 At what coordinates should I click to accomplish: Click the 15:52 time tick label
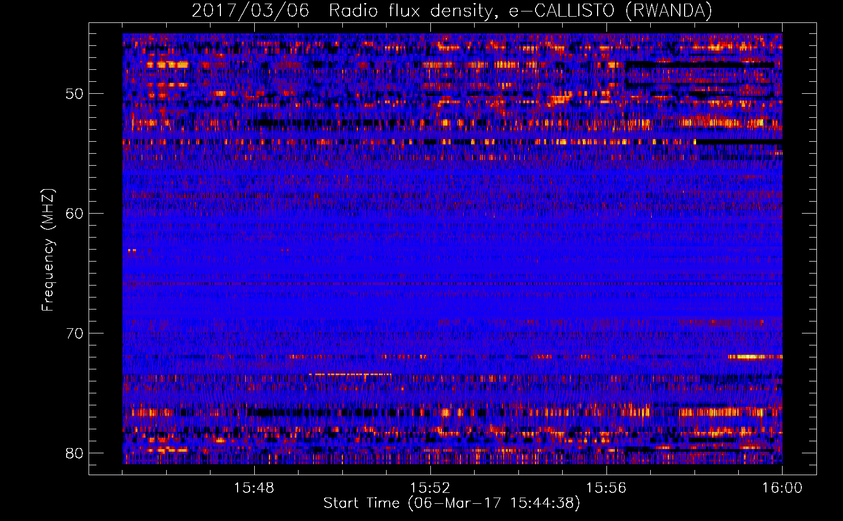tap(430, 488)
